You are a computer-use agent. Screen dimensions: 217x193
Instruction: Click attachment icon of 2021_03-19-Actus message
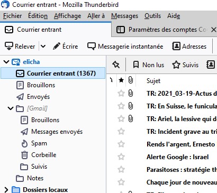tap(131, 93)
